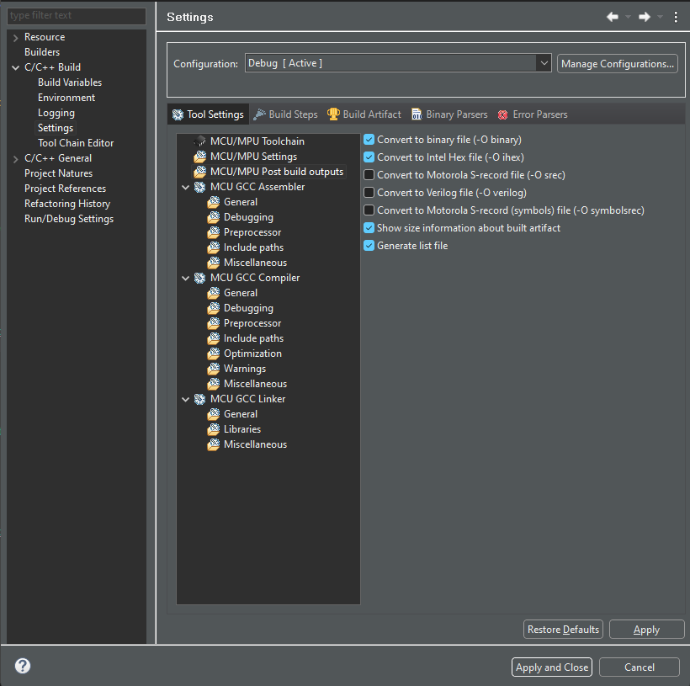This screenshot has width=690, height=686.
Task: Click the MCU/MPU Post build outputs icon
Action: (x=199, y=171)
